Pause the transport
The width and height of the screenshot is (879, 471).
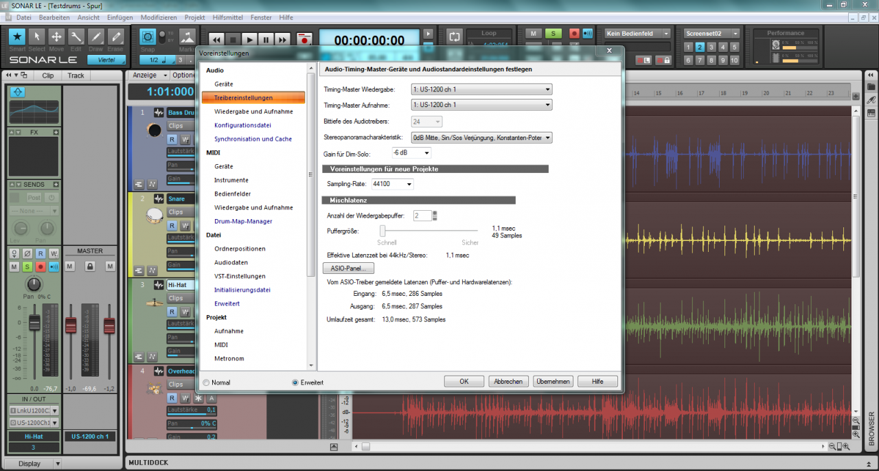[x=266, y=41]
